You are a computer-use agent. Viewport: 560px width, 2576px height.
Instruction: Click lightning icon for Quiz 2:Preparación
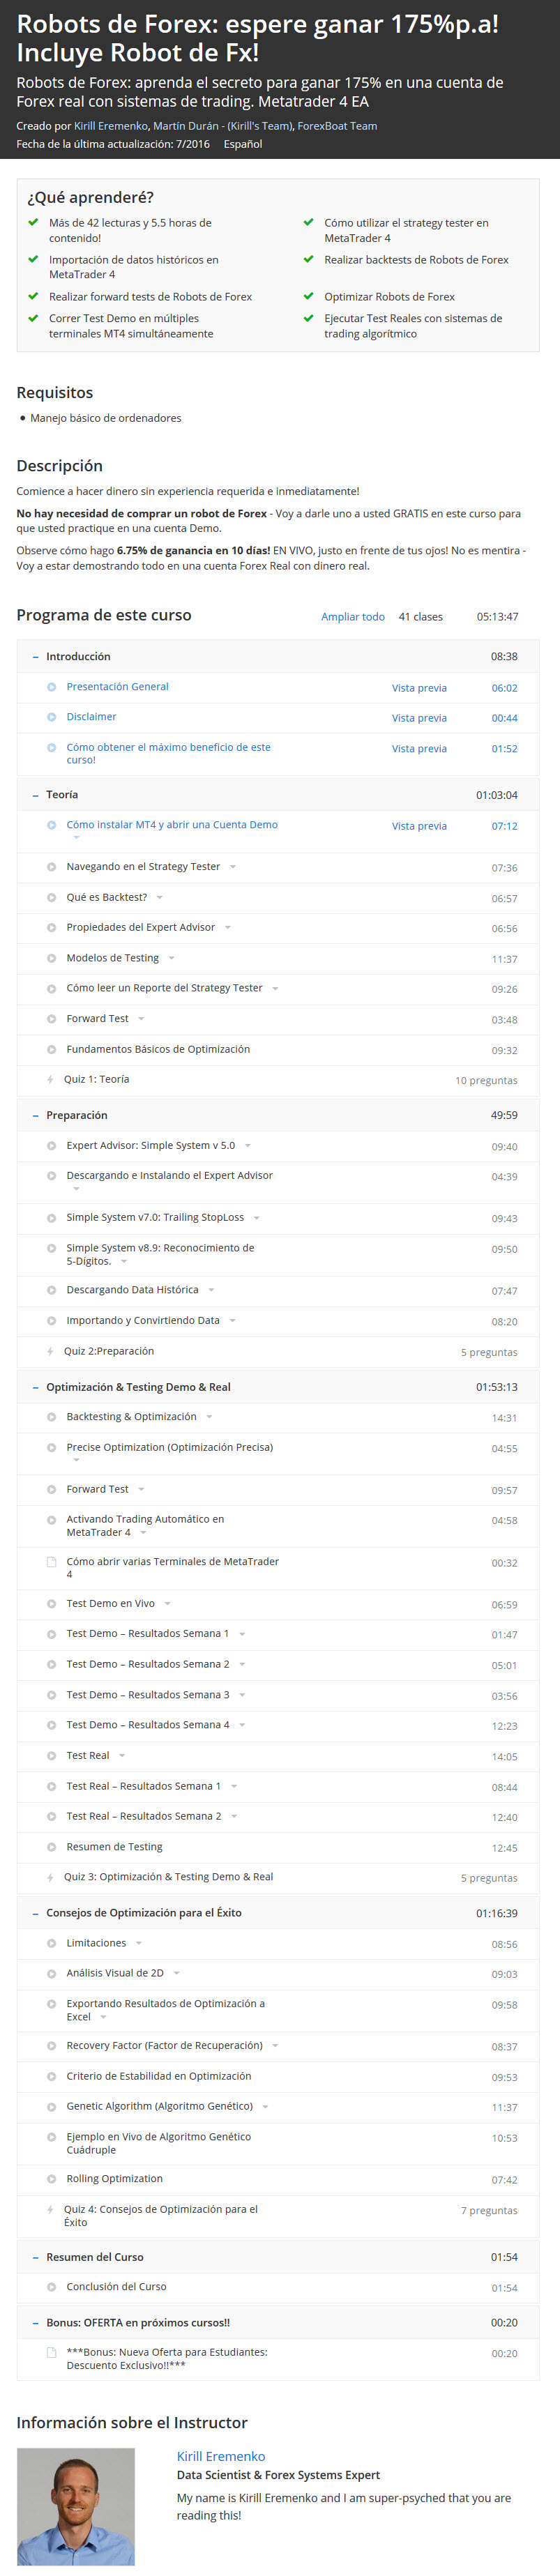(51, 1351)
